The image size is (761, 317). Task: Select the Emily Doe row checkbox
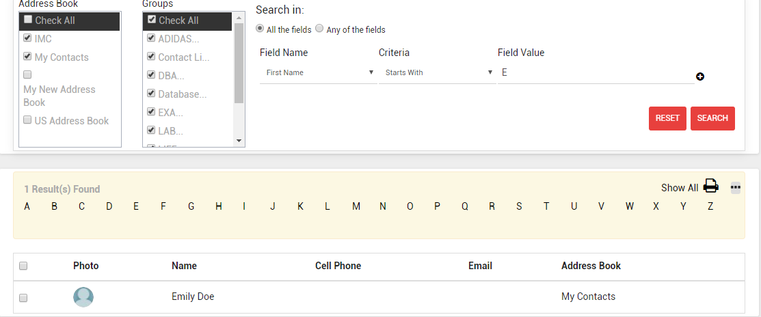tap(23, 298)
